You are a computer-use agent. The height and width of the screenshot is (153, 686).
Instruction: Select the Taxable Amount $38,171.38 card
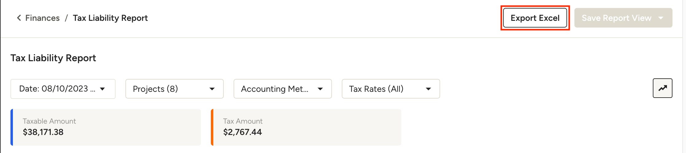point(106,127)
